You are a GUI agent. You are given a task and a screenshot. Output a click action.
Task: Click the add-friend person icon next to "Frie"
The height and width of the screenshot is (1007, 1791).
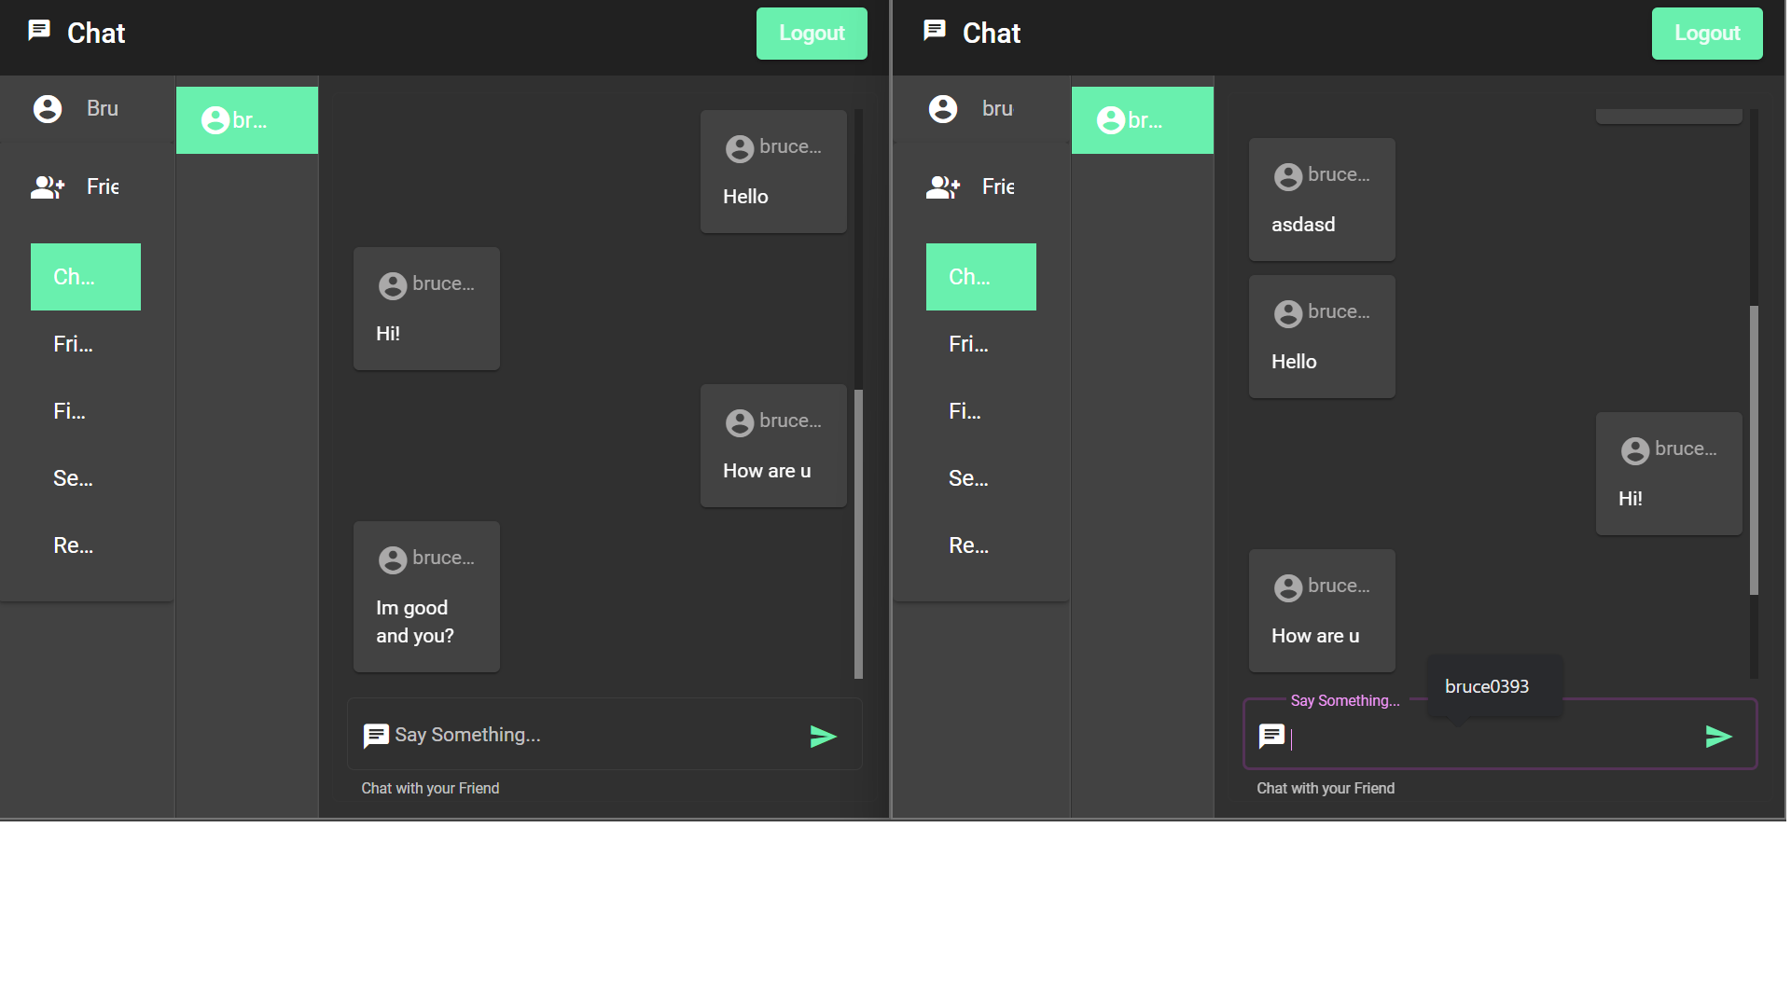pyautogui.click(x=47, y=186)
